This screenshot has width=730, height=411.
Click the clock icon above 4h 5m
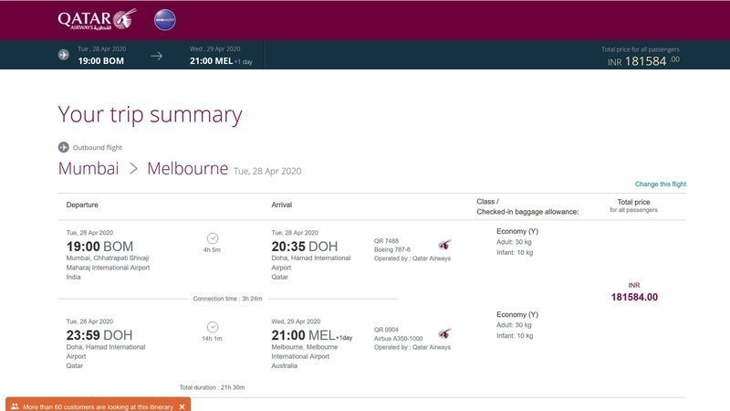[213, 237]
